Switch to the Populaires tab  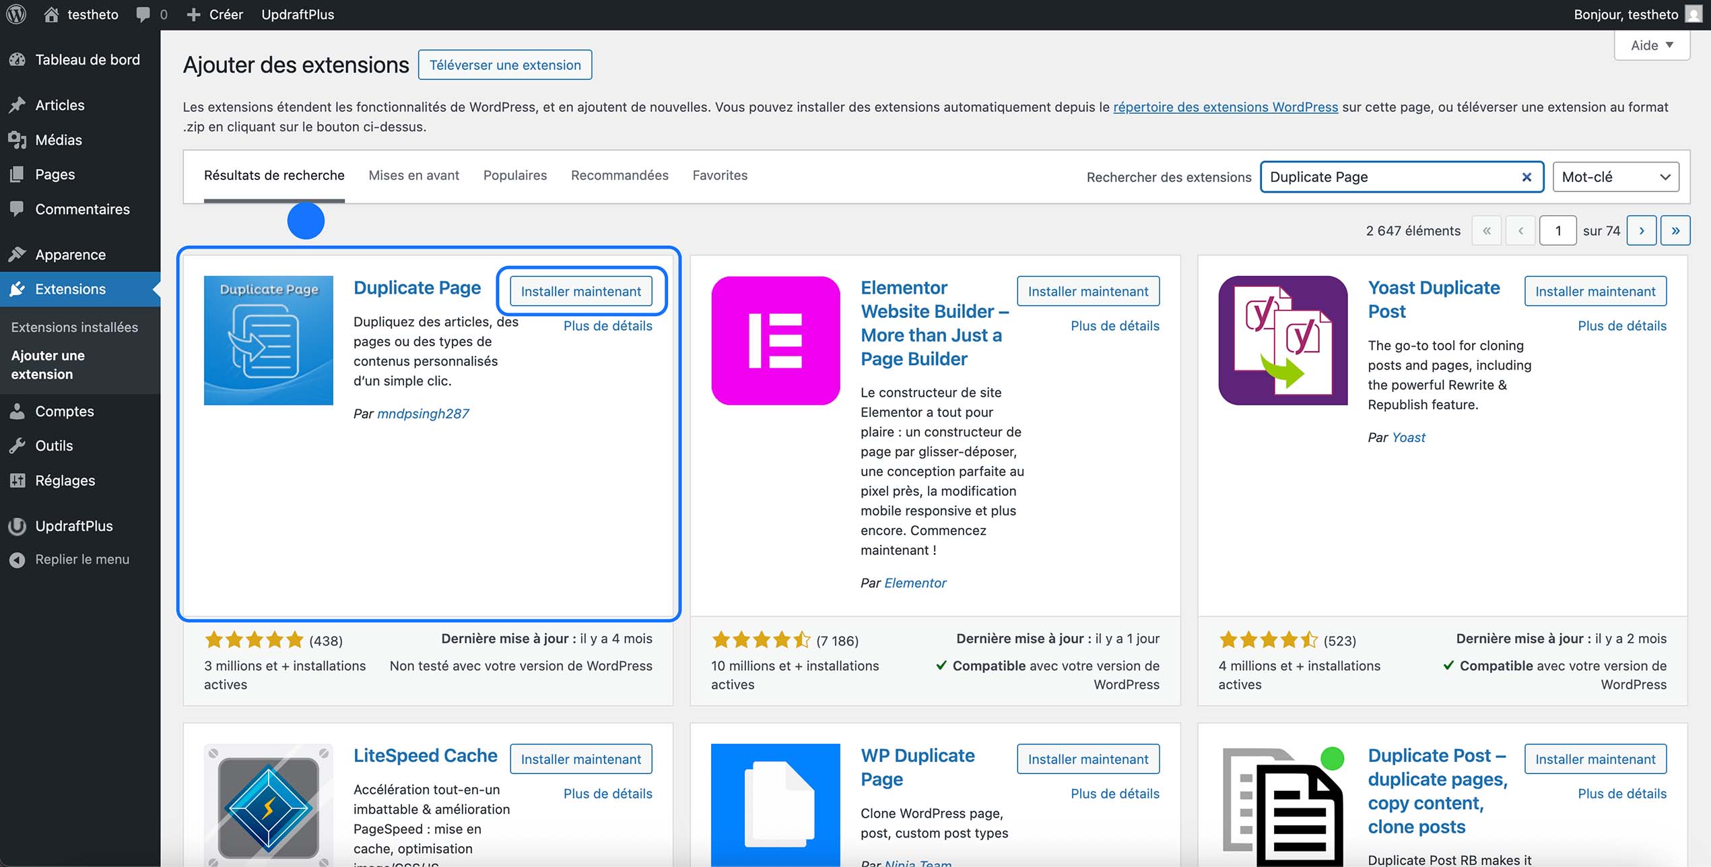click(x=514, y=175)
